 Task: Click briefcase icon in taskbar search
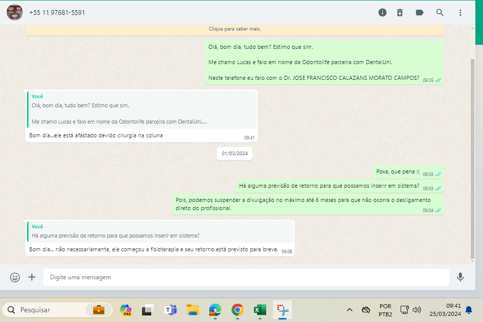click(99, 310)
